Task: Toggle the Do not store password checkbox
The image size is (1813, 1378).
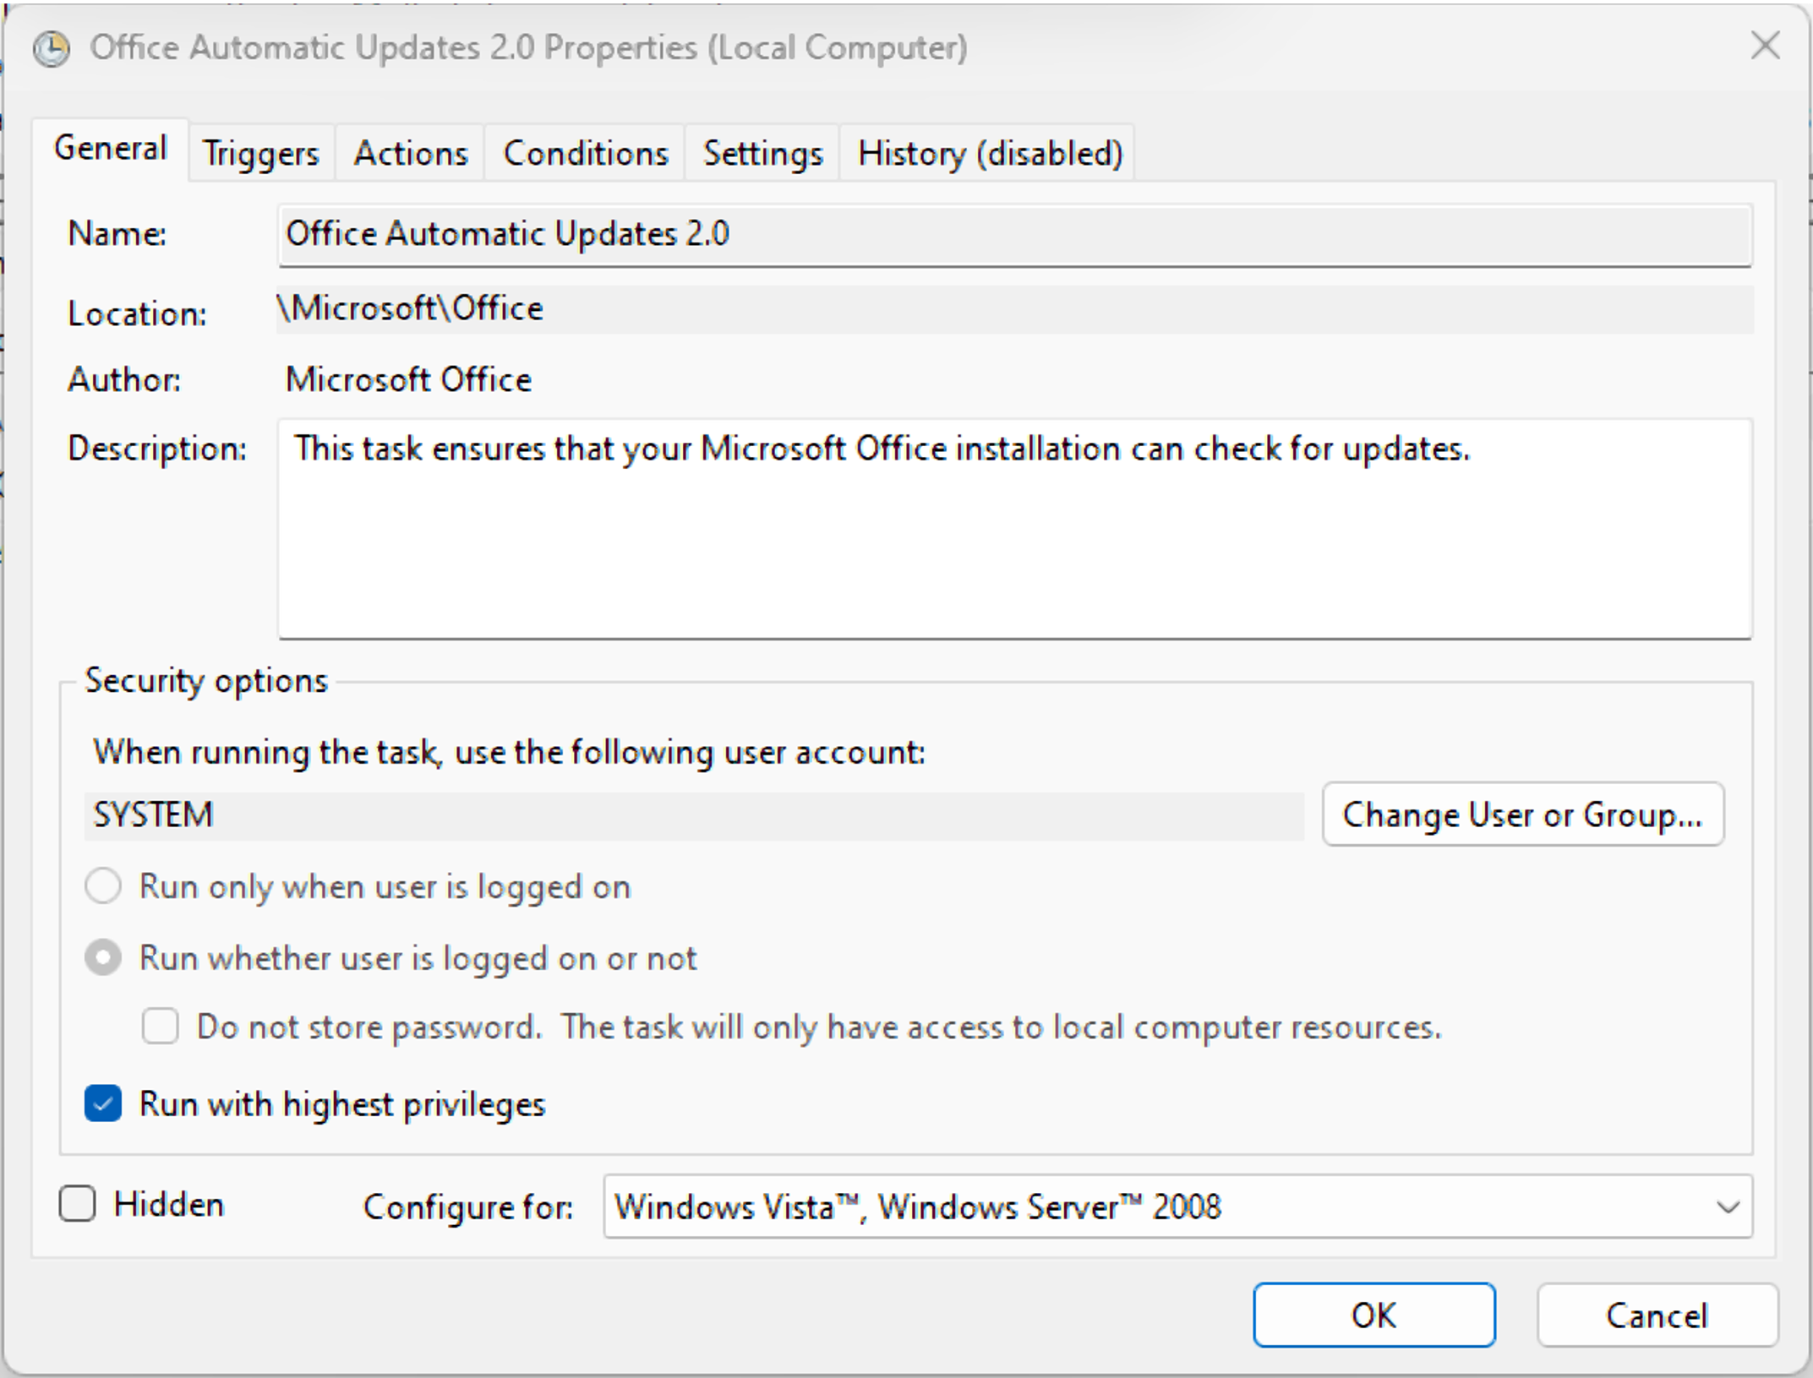Action: coord(161,1027)
